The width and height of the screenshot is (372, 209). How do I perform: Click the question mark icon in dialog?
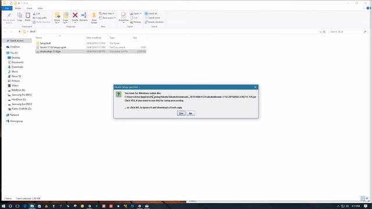(x=119, y=94)
